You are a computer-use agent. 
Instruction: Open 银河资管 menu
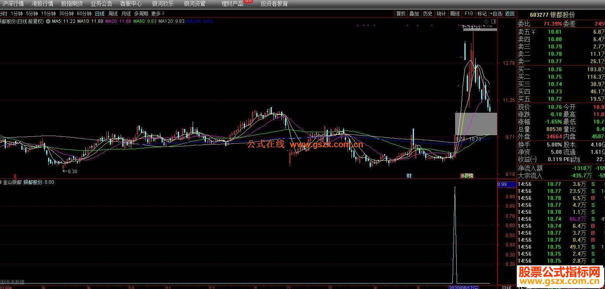pyautogui.click(x=195, y=4)
